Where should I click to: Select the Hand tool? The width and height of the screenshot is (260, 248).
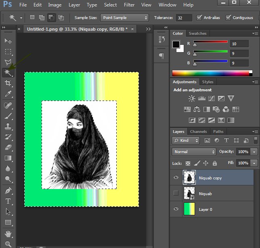click(x=8, y=233)
